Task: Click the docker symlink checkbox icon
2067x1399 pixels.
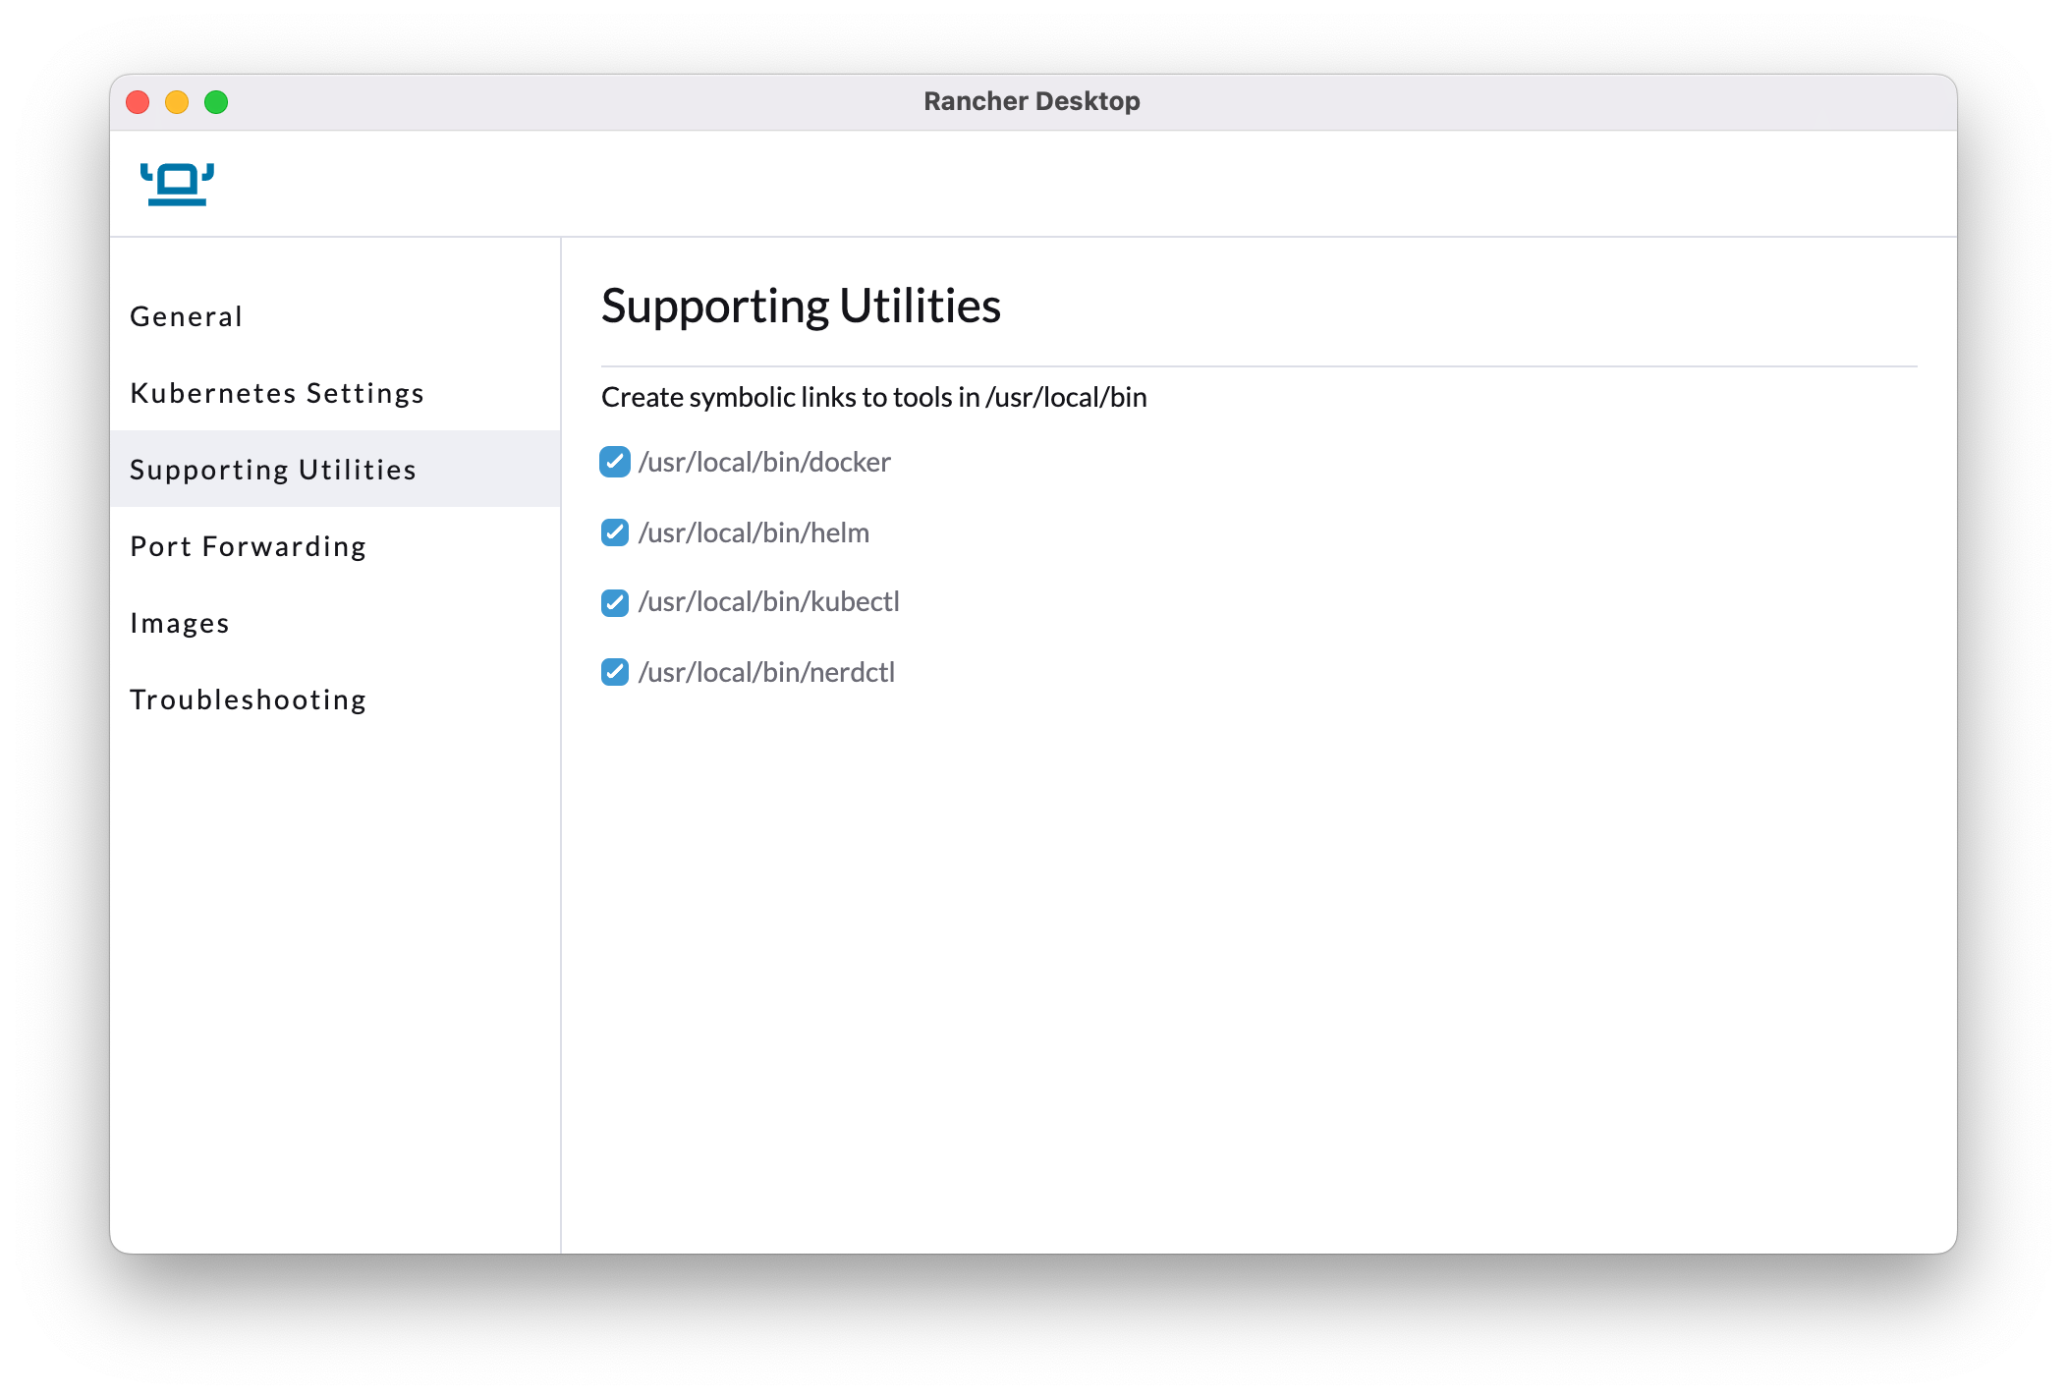Action: click(x=615, y=461)
